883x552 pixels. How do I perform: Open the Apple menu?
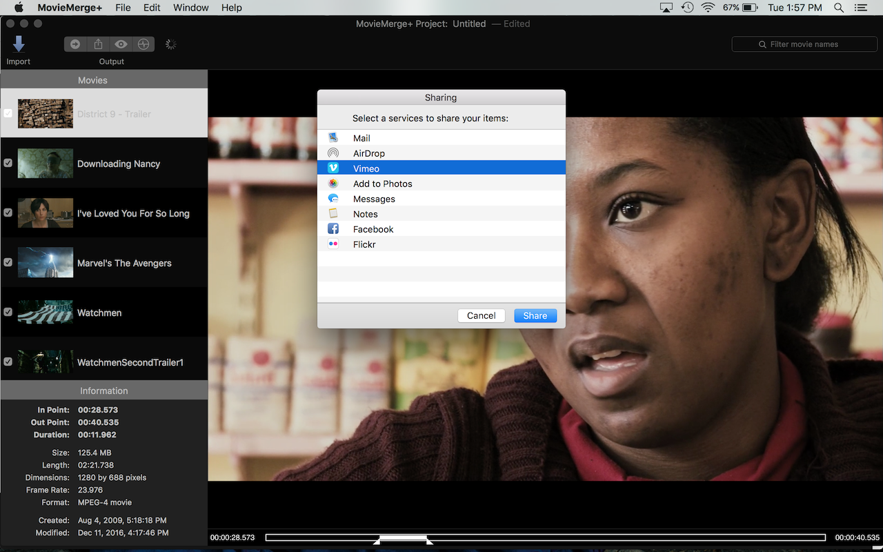click(x=19, y=8)
